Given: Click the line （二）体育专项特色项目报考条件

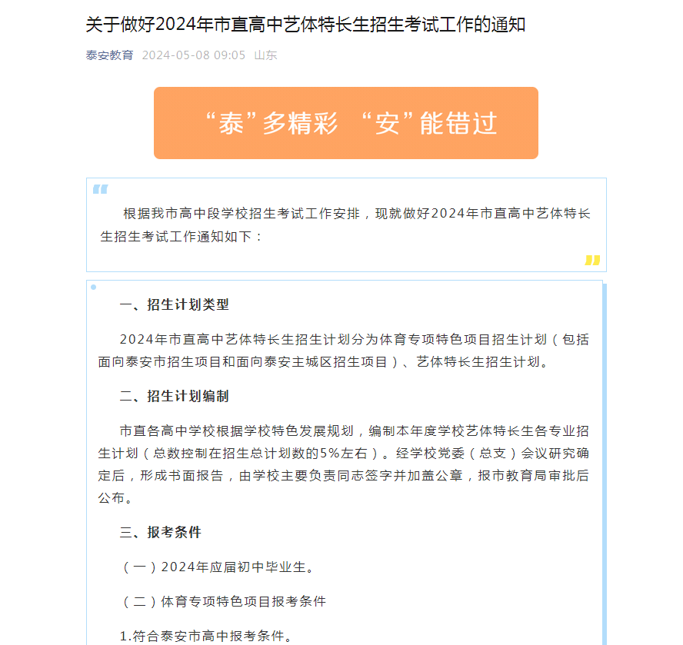Looking at the screenshot, I should [223, 601].
